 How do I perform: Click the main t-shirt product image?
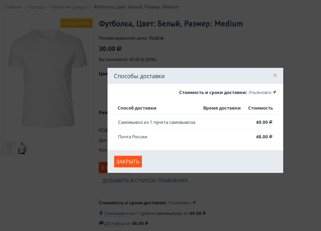click(x=48, y=79)
